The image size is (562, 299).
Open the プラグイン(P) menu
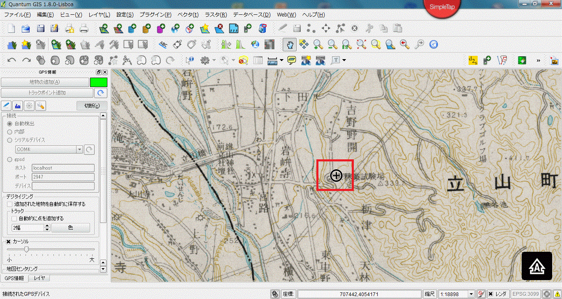pyautogui.click(x=155, y=15)
